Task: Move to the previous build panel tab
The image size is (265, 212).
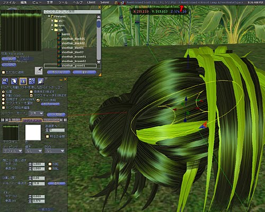Action: (6, 120)
